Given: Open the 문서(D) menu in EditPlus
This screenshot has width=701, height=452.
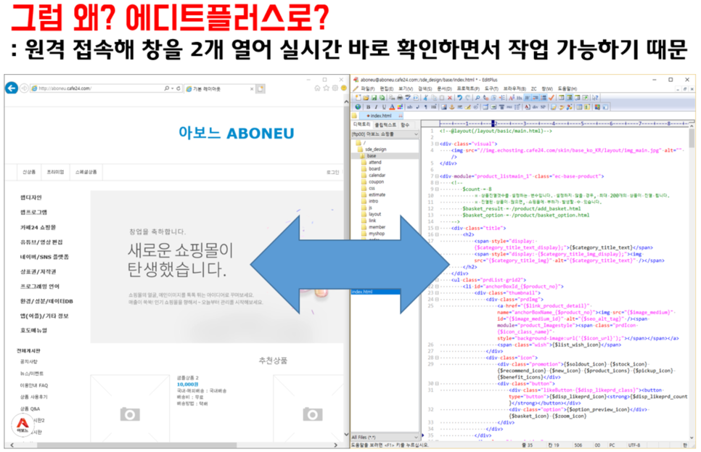Looking at the screenshot, I should pos(444,89).
